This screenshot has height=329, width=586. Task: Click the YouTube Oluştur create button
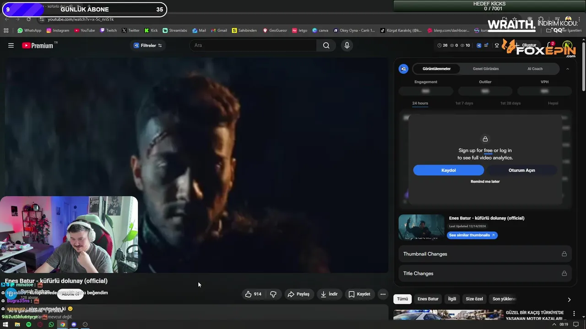[x=526, y=45]
